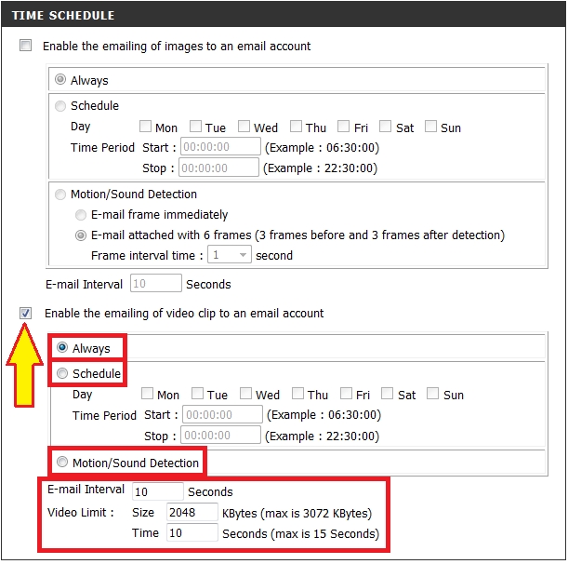
Task: Check Mon in the images schedule
Action: pyautogui.click(x=145, y=127)
